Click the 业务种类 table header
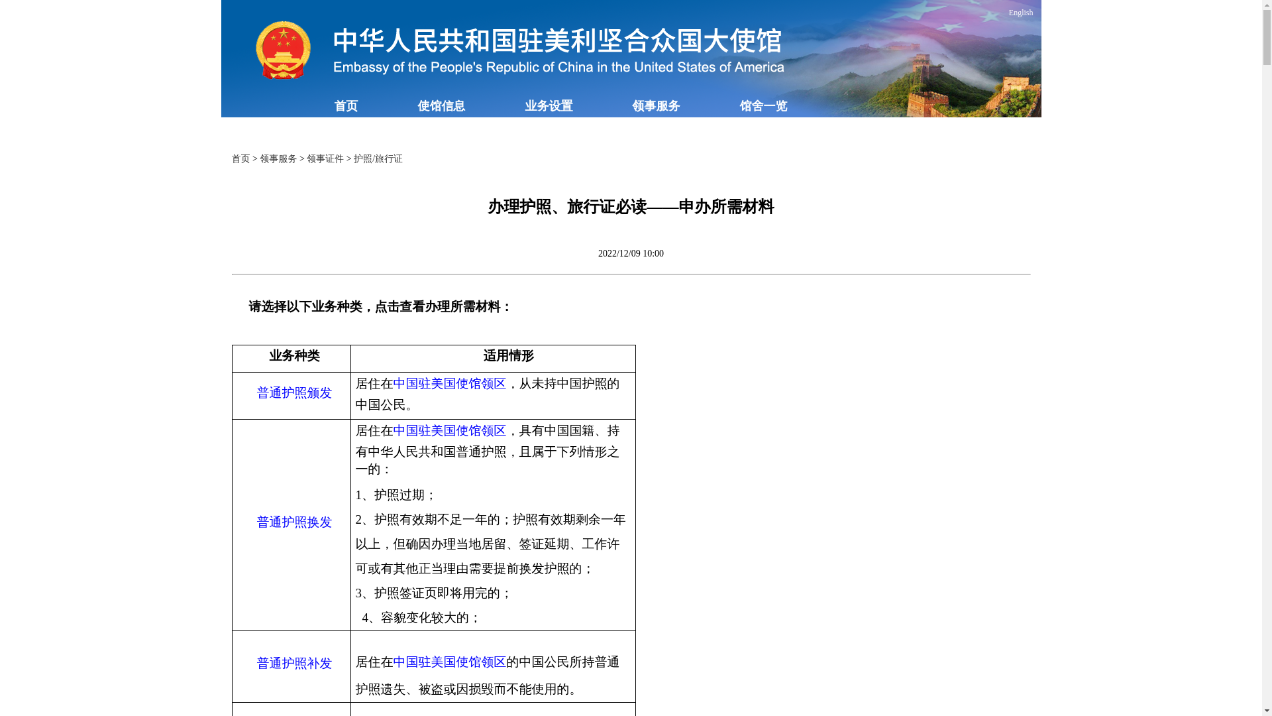The height and width of the screenshot is (716, 1272). 294,356
